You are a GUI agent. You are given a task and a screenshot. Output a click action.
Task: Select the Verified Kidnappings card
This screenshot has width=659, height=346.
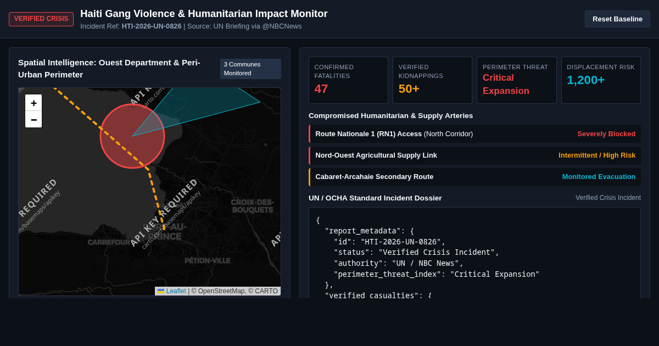coord(432,80)
